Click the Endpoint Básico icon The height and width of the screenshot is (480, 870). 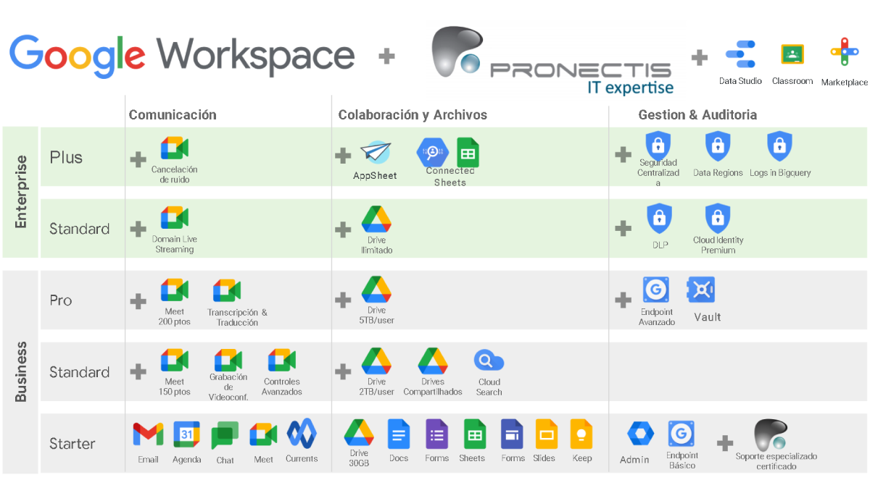(x=681, y=434)
